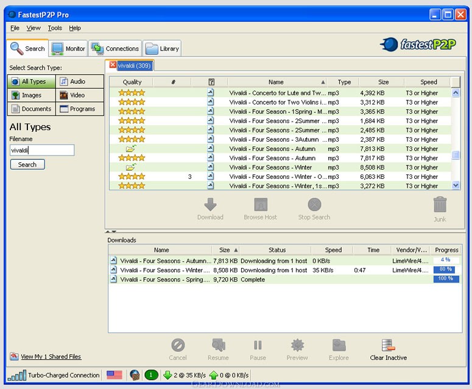Select the vivaldi (309) results tab
This screenshot has height=389, width=472.
(134, 66)
